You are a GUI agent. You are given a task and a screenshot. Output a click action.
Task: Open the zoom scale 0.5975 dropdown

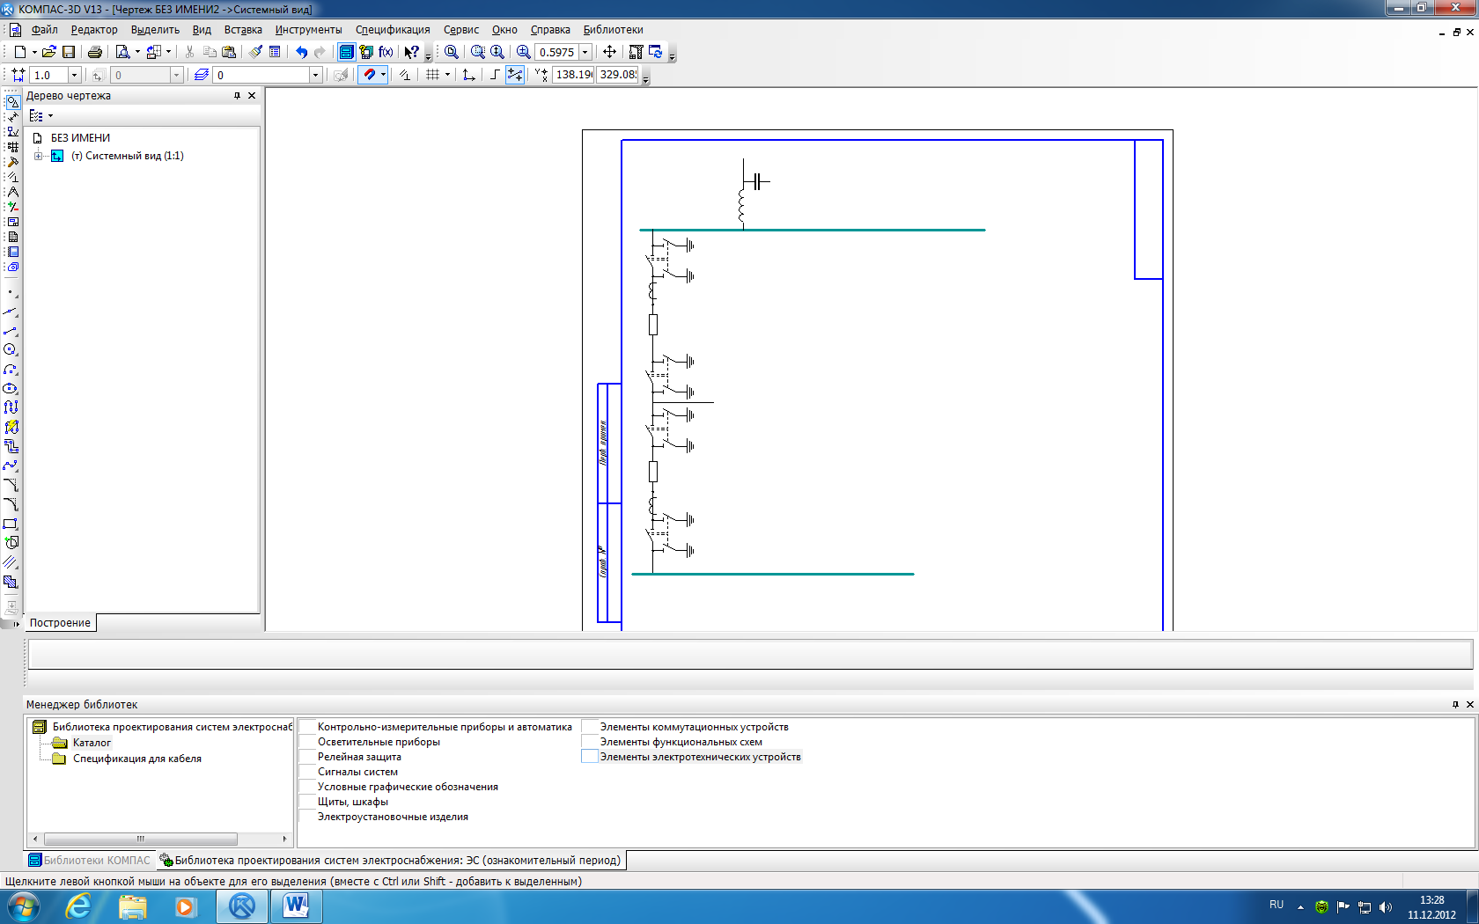[585, 52]
